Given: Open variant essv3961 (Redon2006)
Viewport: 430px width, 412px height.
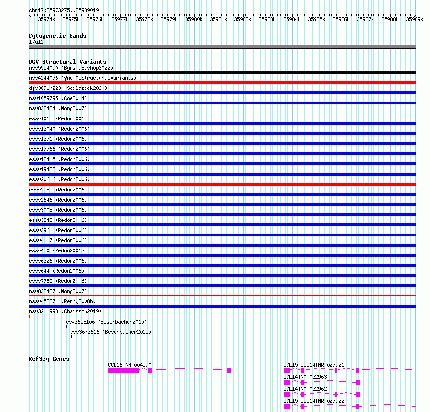Looking at the screenshot, I should tap(58, 230).
